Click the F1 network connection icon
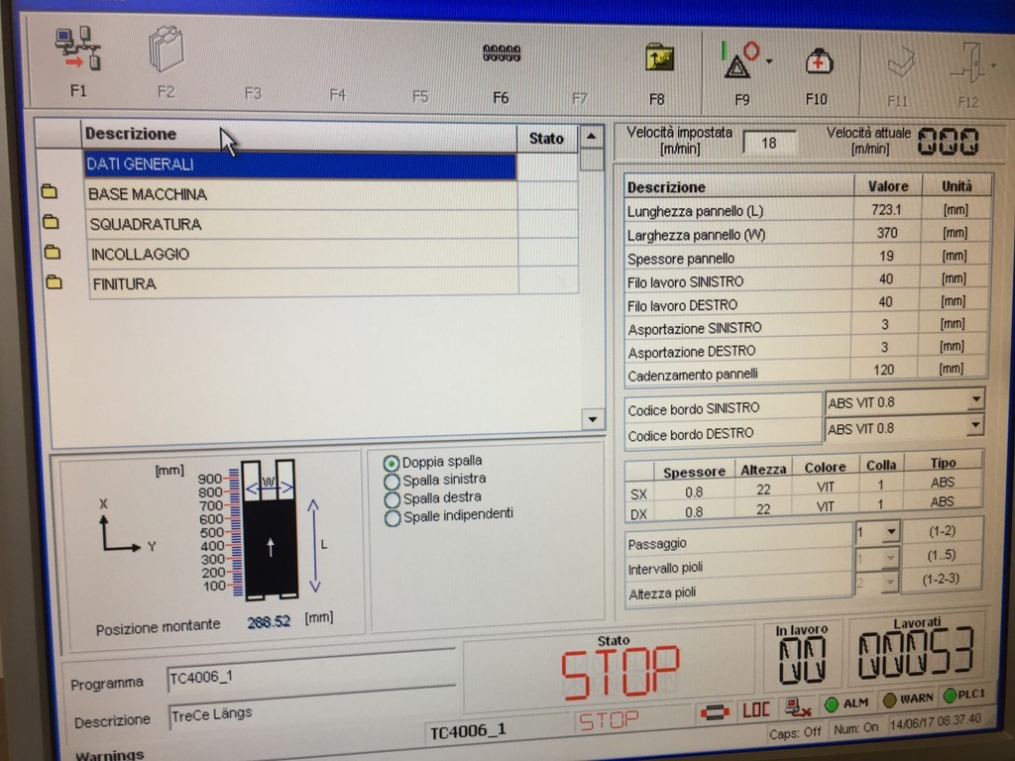The height and width of the screenshot is (761, 1015). (x=78, y=48)
